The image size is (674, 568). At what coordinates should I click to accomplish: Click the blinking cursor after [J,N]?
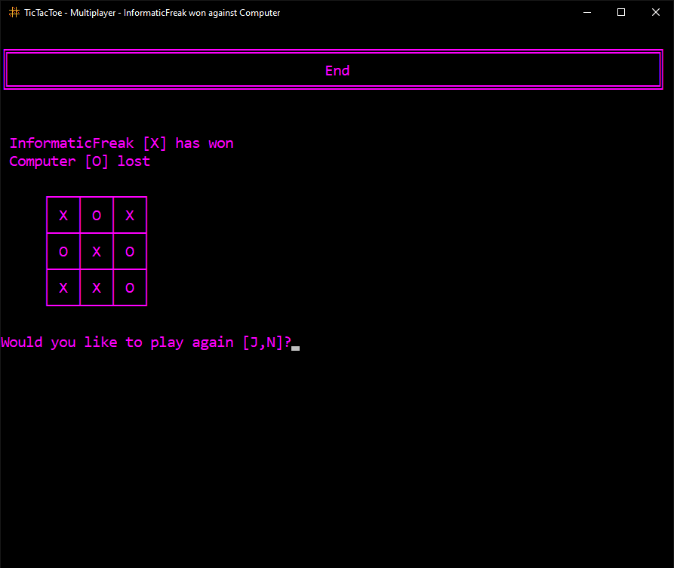pyautogui.click(x=295, y=348)
